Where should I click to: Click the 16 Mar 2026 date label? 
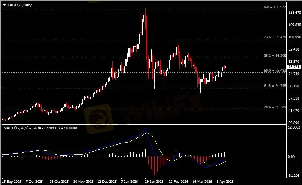[x=202, y=182]
